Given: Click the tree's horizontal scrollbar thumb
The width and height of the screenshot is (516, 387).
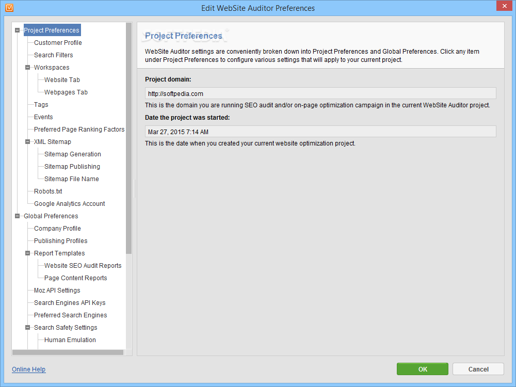Looking at the screenshot, I should 68,352.
